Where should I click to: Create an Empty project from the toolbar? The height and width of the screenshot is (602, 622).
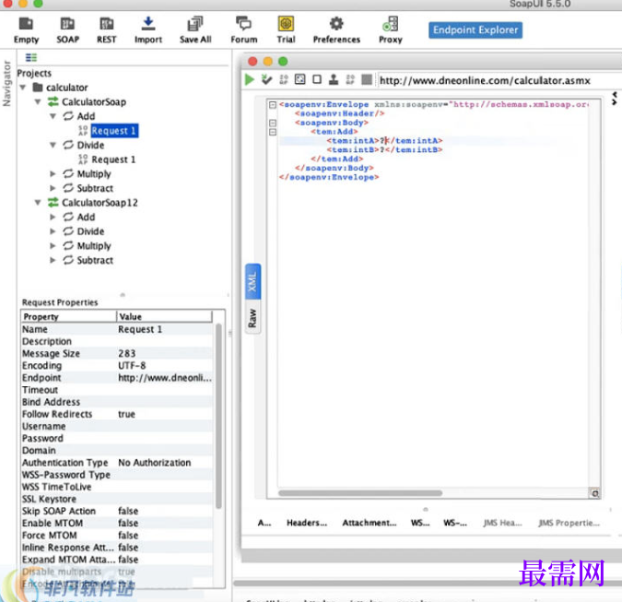pos(26,30)
